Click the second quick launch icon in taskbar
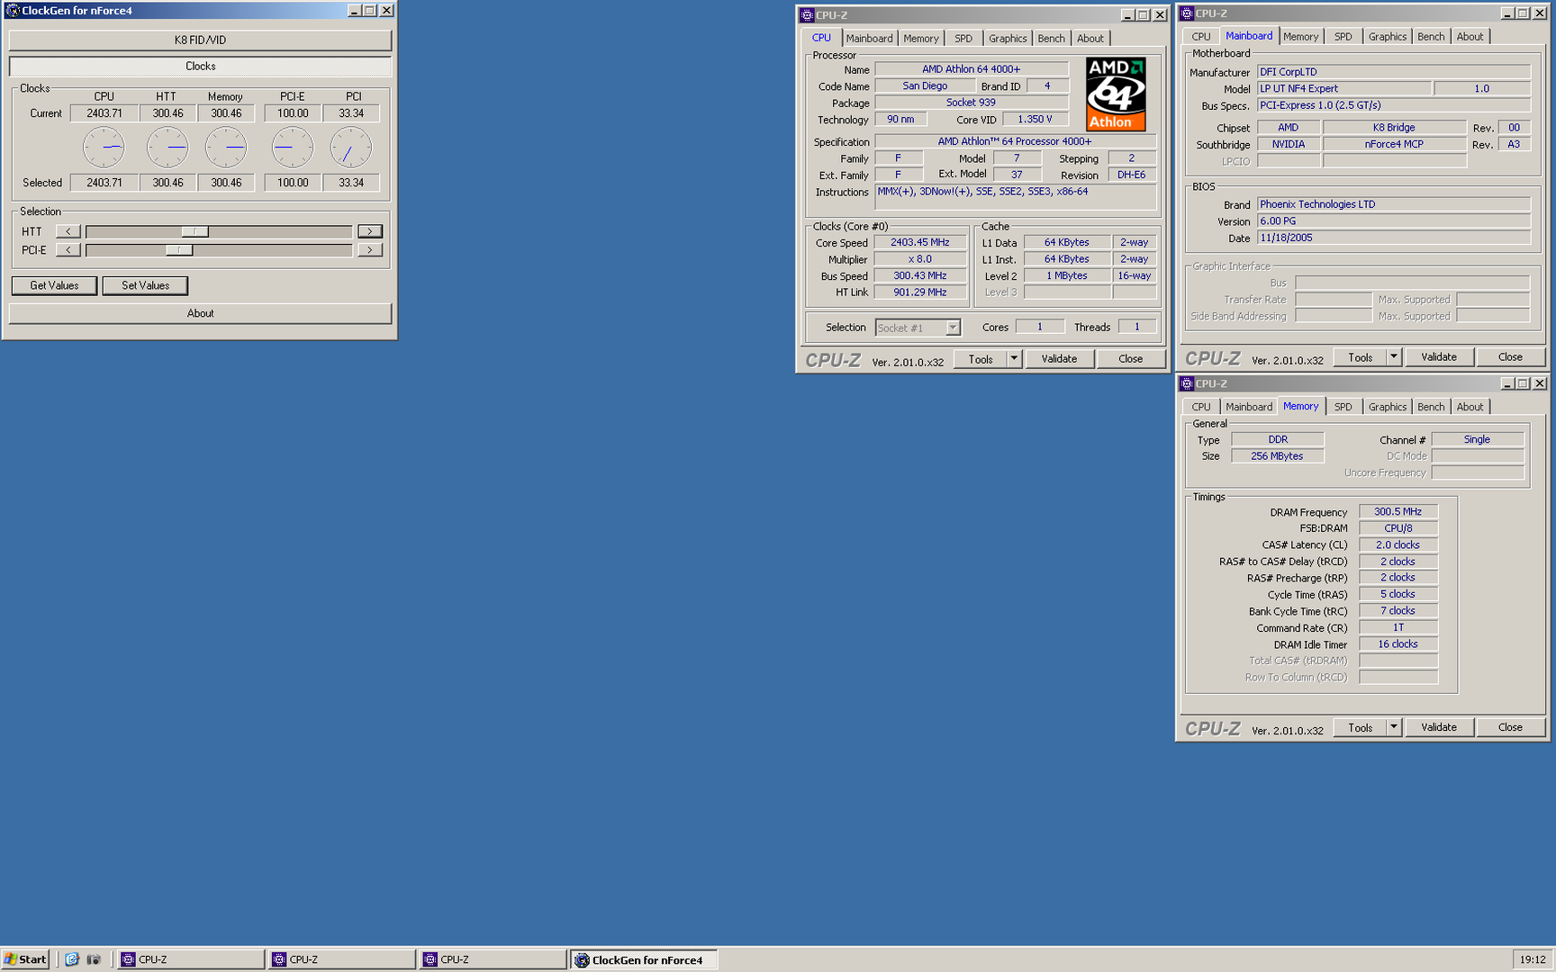The width and height of the screenshot is (1556, 972). click(94, 959)
